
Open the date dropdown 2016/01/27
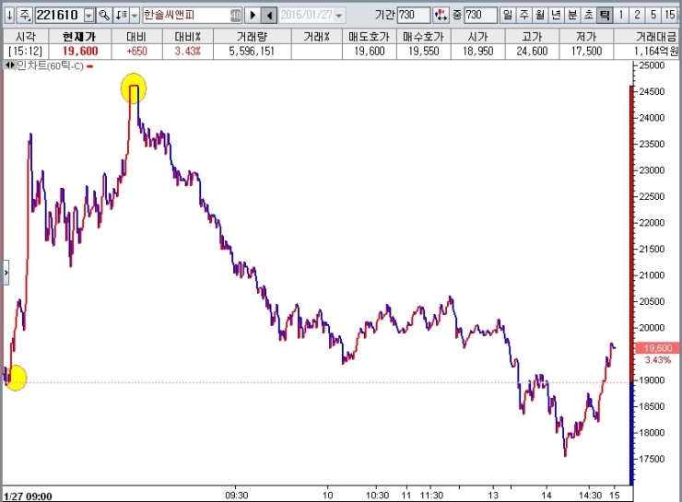click(x=339, y=16)
